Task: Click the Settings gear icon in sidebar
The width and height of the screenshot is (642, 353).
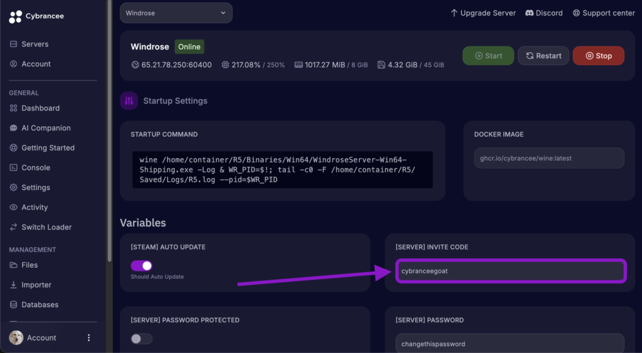Action: [14, 187]
